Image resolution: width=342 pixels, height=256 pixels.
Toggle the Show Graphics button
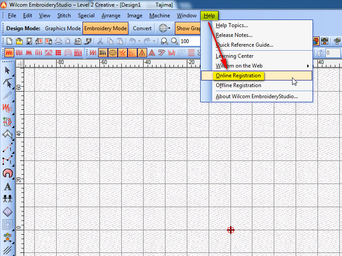coord(188,28)
